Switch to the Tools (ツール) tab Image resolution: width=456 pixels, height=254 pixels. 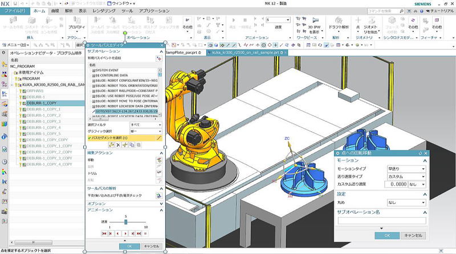click(x=127, y=11)
